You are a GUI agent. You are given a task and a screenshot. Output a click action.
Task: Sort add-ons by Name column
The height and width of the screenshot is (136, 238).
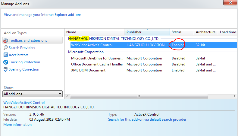(x=95, y=32)
